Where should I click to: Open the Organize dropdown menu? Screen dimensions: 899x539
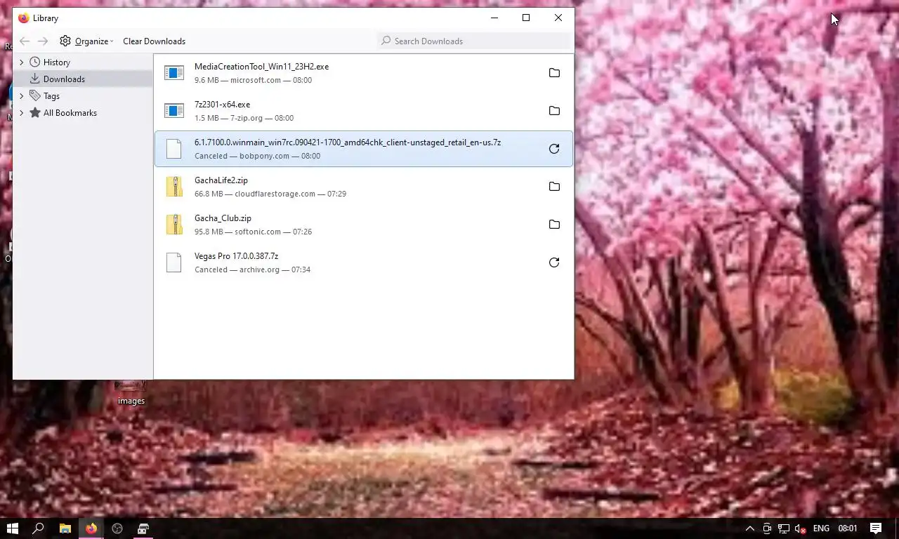pyautogui.click(x=86, y=41)
